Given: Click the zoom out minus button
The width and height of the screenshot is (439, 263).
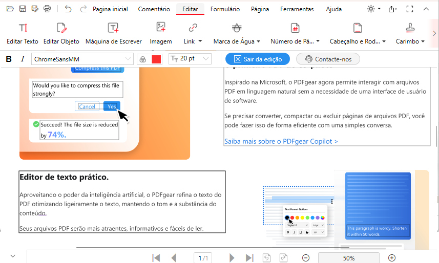Looking at the screenshot, I should tap(306, 258).
